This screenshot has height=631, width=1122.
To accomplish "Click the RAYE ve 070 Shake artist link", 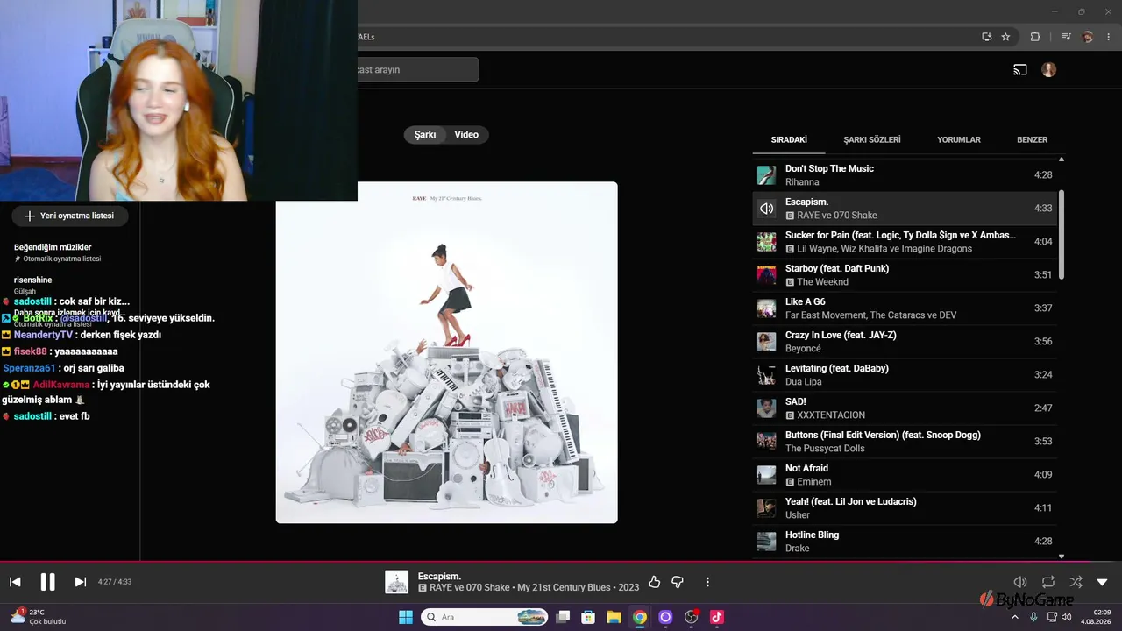I will pos(470,588).
